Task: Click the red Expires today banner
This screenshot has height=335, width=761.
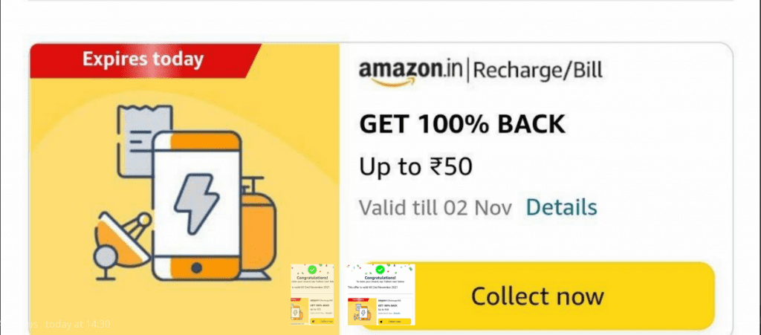Action: [x=145, y=61]
